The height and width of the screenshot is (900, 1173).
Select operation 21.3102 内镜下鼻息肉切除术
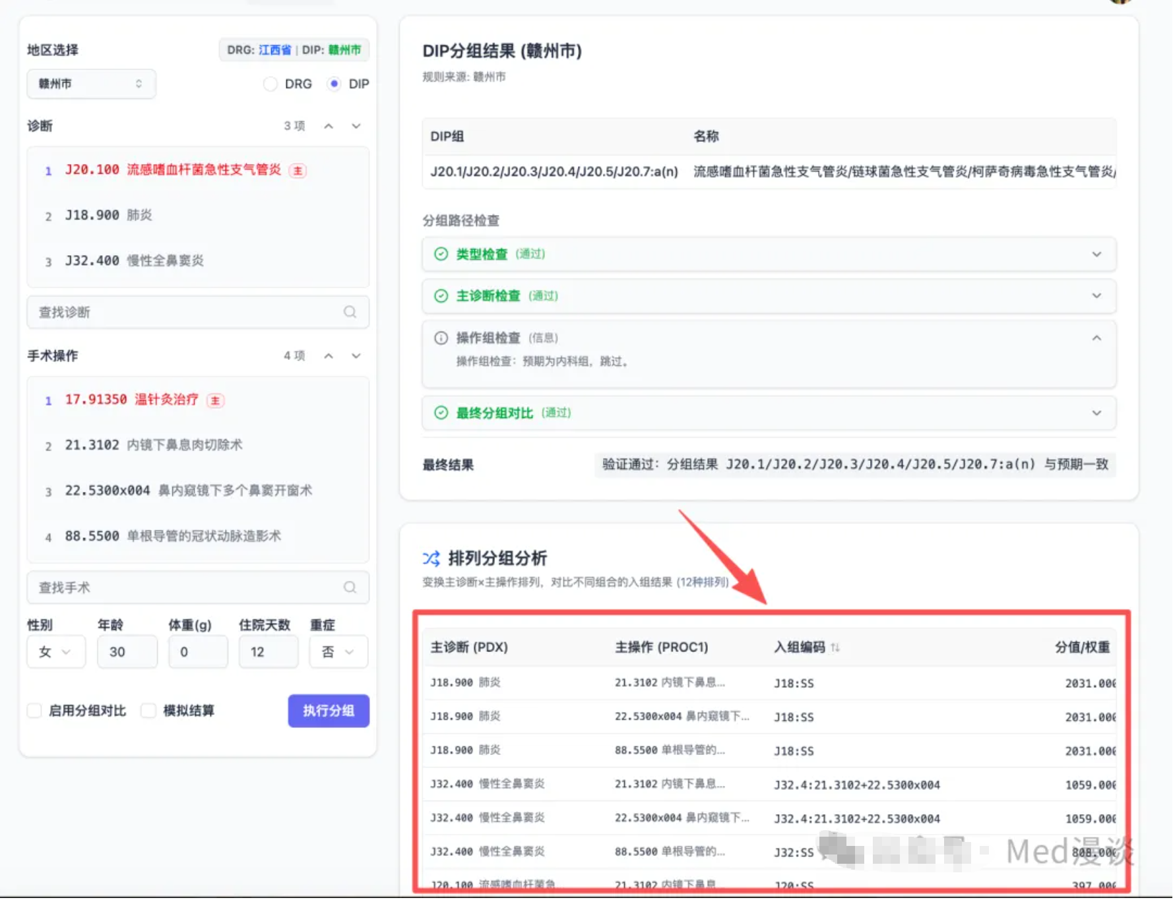click(154, 445)
